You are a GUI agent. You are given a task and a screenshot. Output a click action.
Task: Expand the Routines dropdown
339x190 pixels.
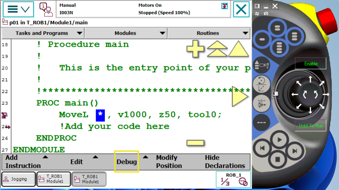(209, 33)
